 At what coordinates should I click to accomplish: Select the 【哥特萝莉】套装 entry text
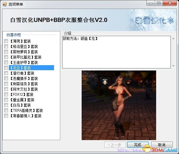[24, 52]
